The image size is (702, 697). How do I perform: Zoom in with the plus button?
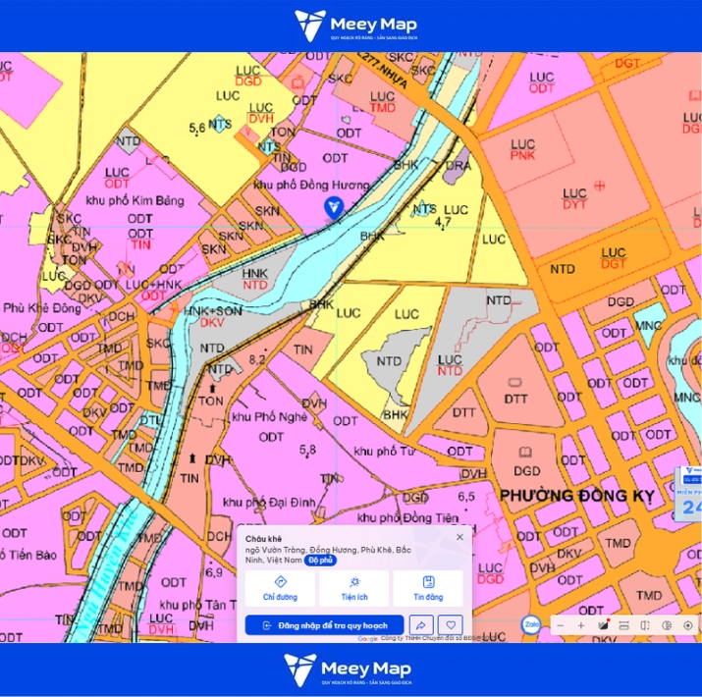point(581,625)
